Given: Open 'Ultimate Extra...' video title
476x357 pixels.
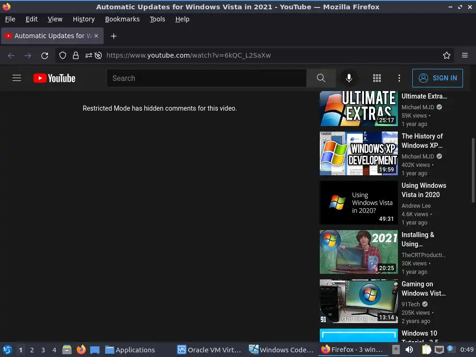Looking at the screenshot, I should coord(424,96).
